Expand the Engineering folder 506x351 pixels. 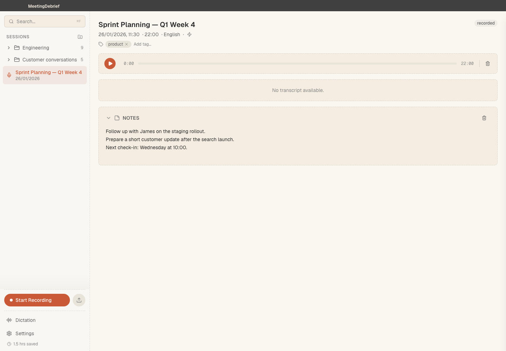click(9, 48)
